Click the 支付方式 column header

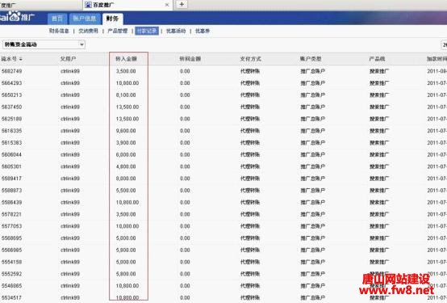coord(250,59)
